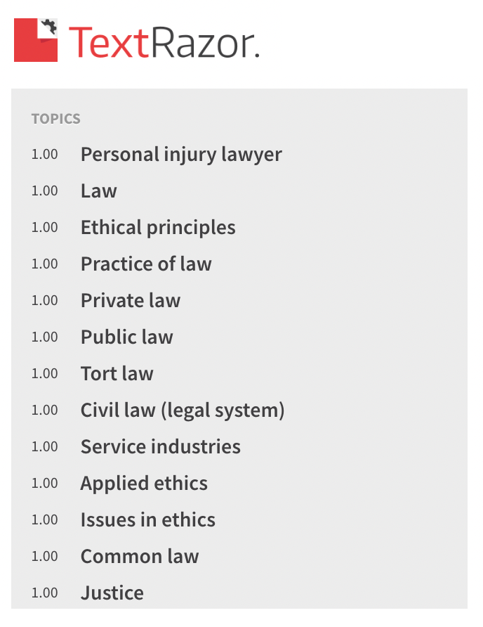The image size is (483, 627).
Task: Click the TOPICS panel header
Action: [x=55, y=119]
